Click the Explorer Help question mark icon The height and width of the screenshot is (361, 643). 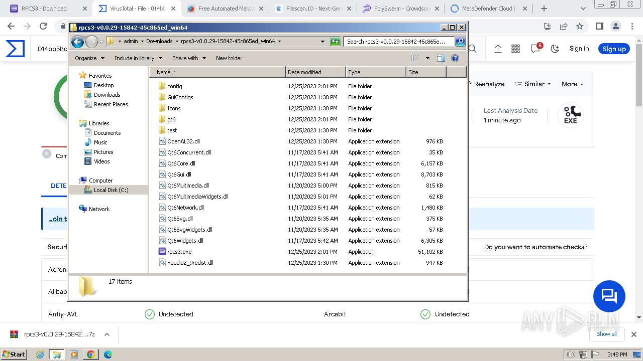(x=455, y=58)
